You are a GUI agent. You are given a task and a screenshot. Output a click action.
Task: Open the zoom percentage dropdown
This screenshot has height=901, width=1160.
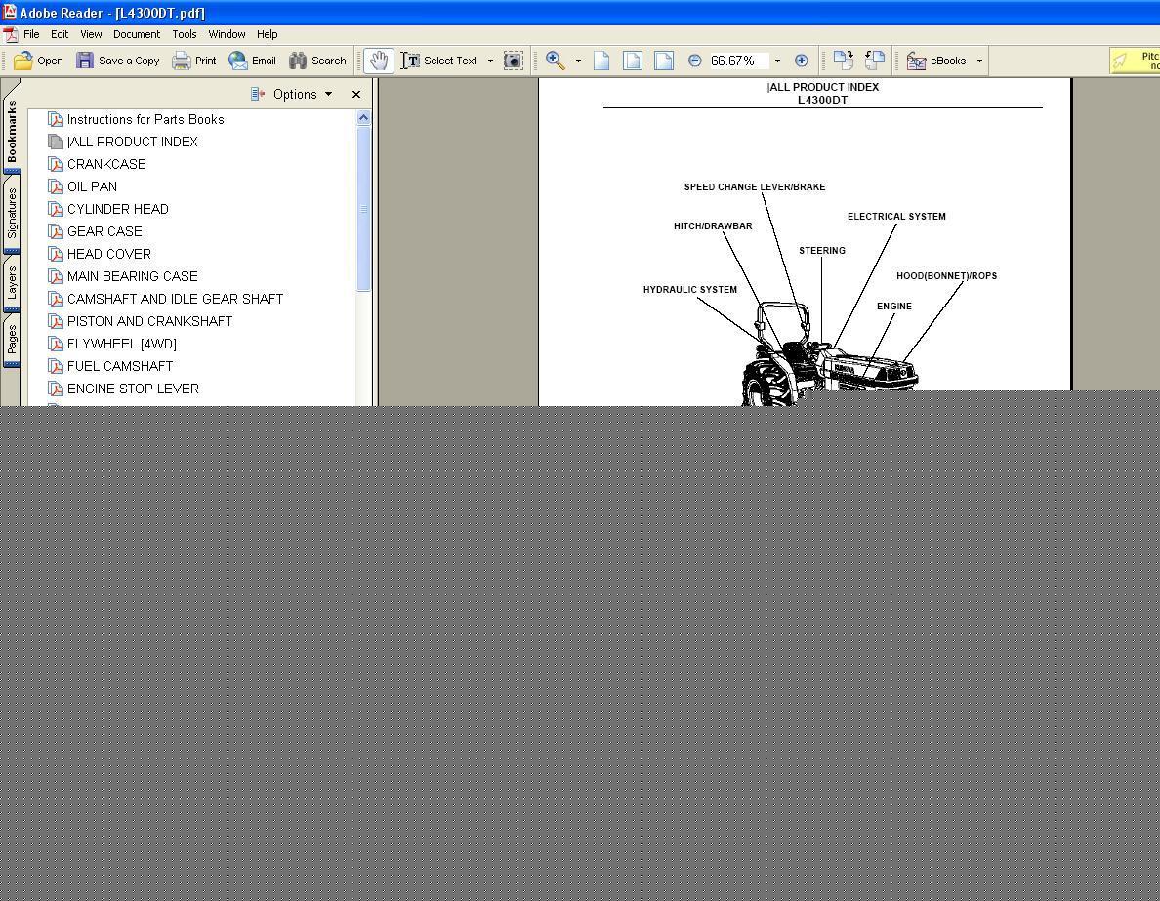click(x=777, y=61)
